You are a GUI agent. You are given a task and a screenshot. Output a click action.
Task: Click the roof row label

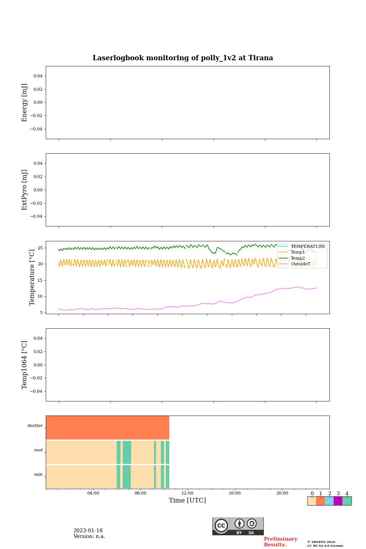[x=39, y=450]
